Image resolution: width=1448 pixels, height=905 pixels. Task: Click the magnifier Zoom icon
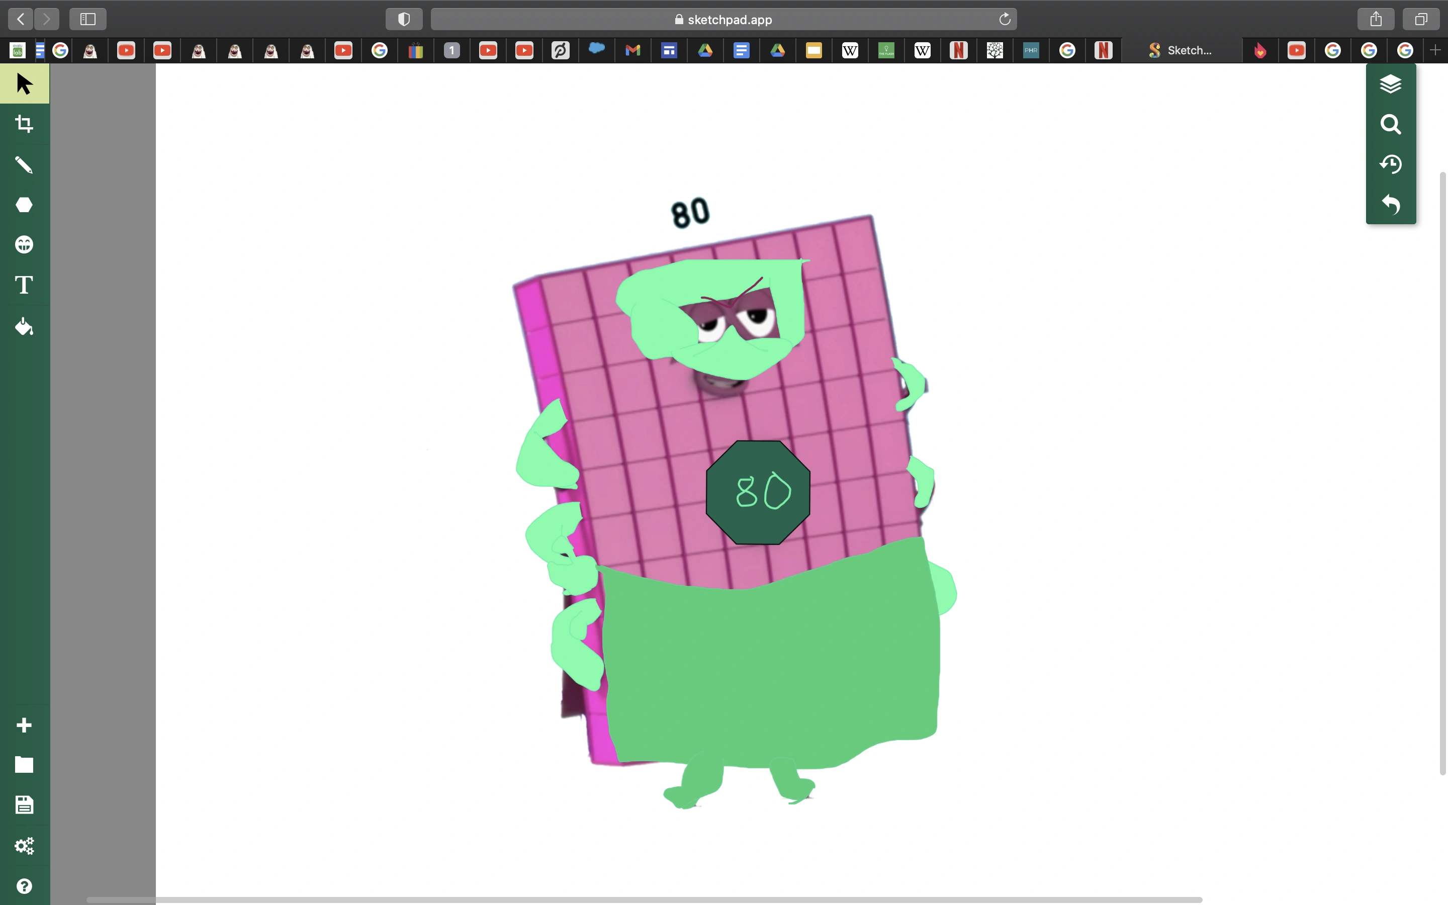point(1390,125)
